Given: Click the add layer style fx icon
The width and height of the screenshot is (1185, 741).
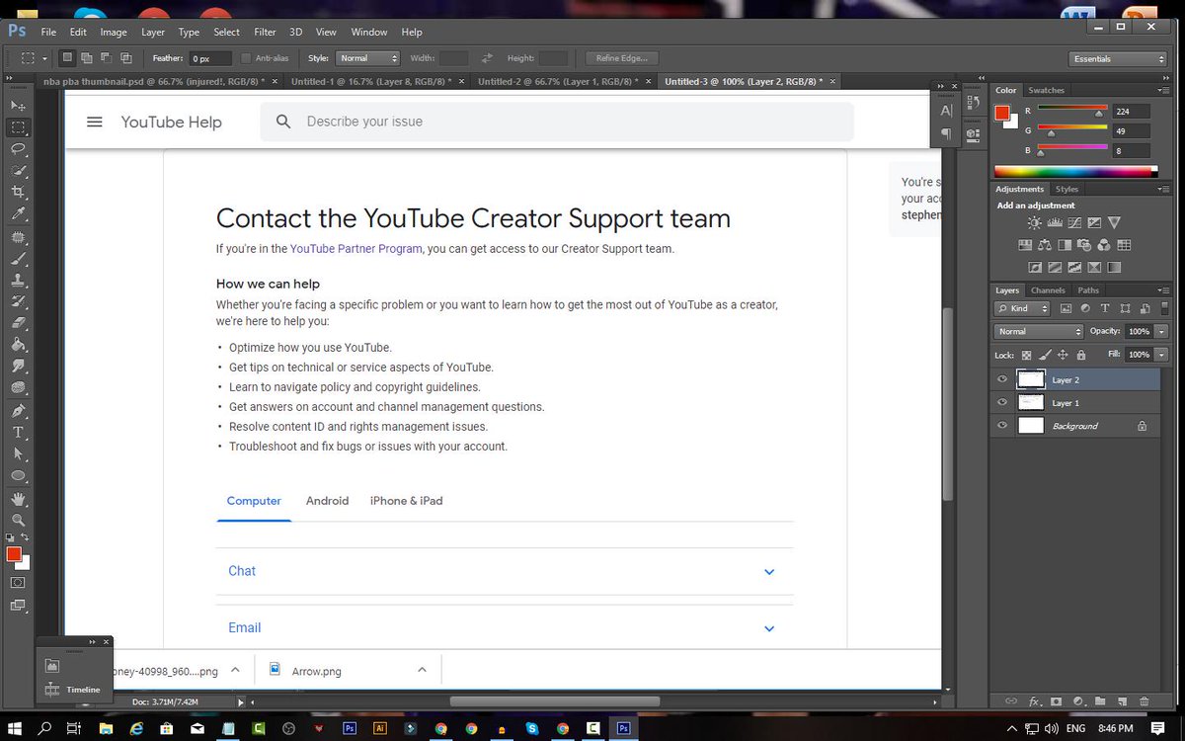Looking at the screenshot, I should pyautogui.click(x=1034, y=700).
